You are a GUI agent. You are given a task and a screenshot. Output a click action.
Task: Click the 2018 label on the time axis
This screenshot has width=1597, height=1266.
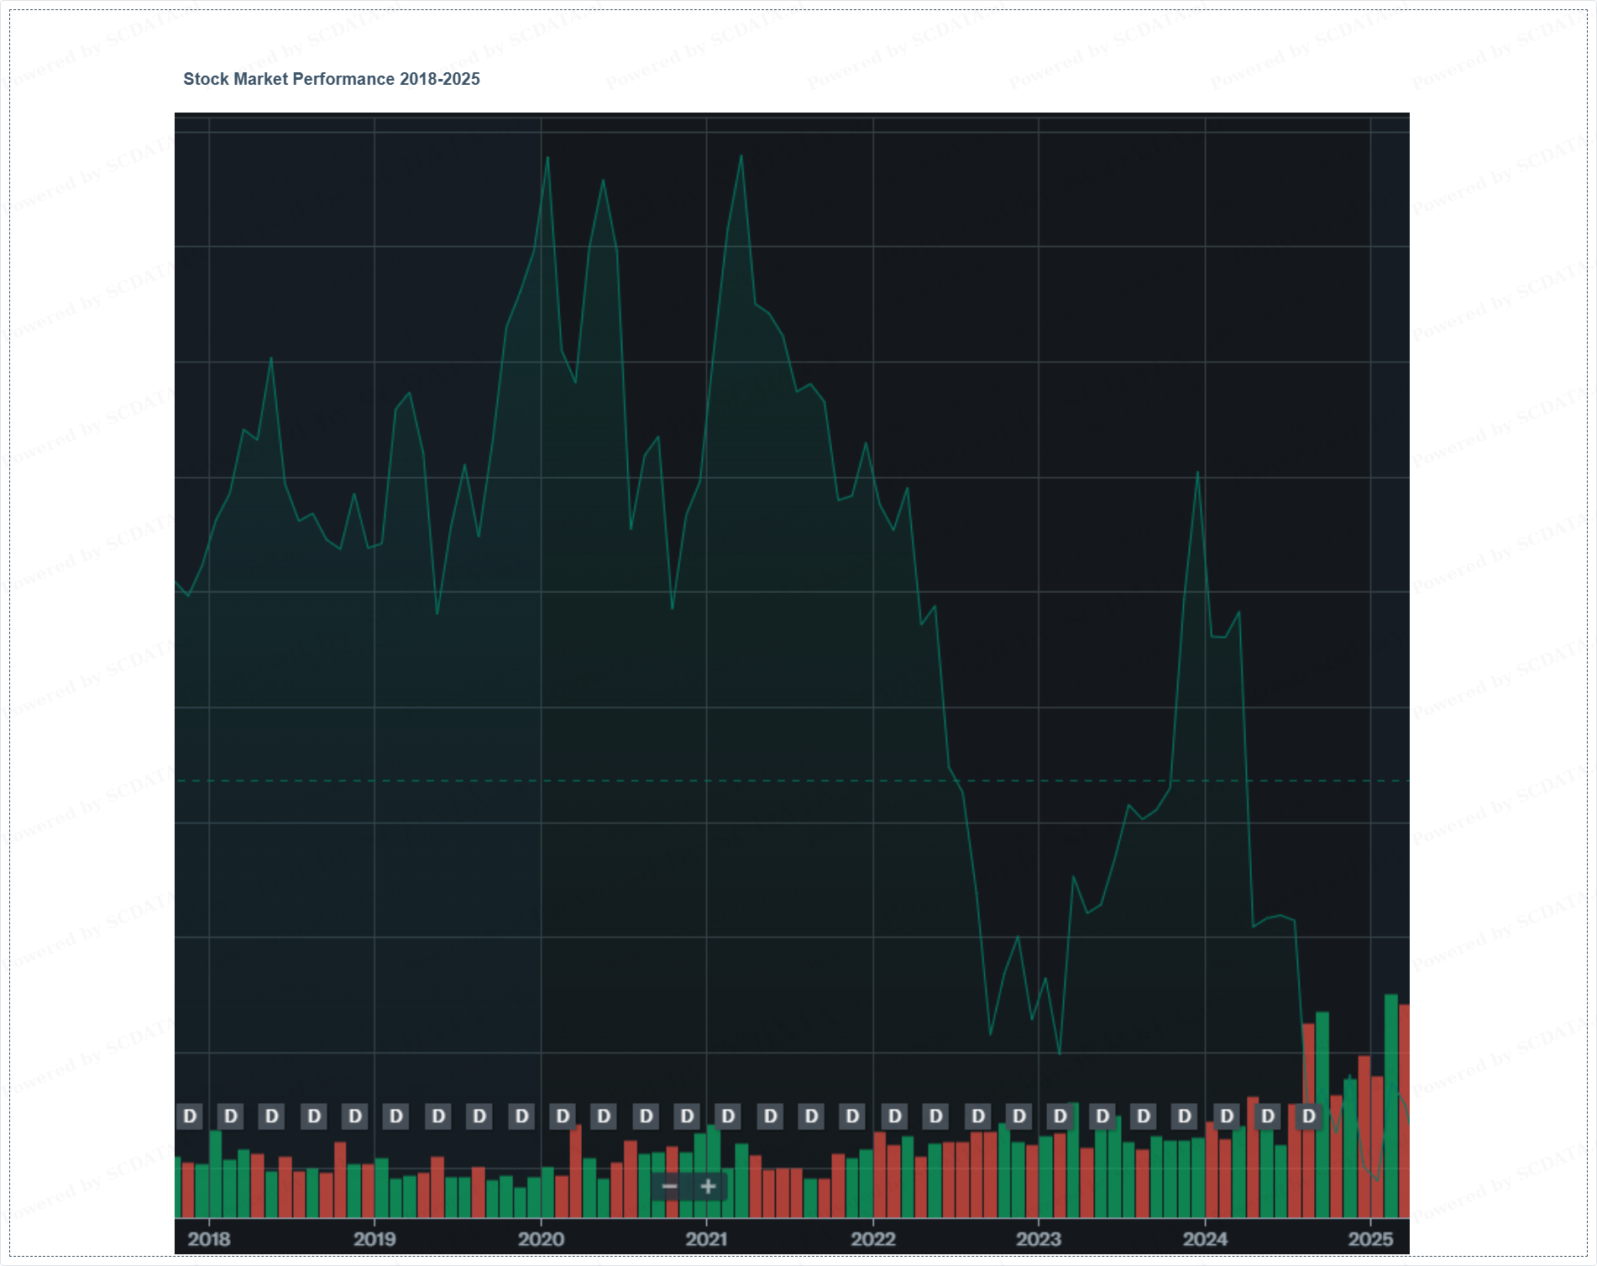point(209,1239)
